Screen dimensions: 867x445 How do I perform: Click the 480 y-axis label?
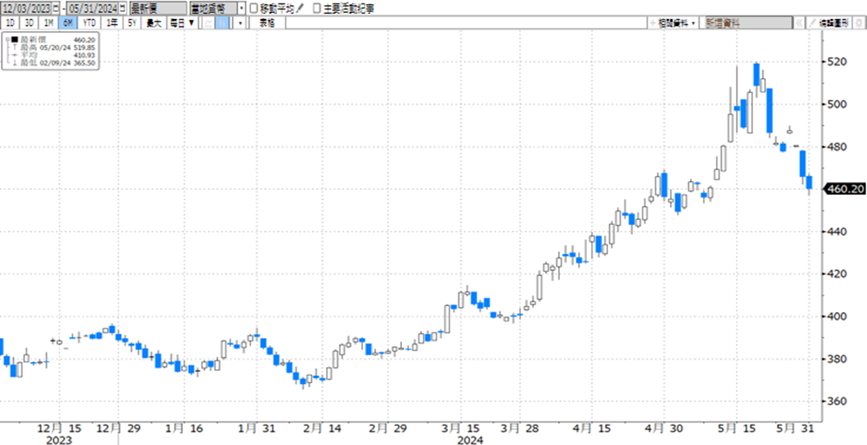[x=837, y=147]
